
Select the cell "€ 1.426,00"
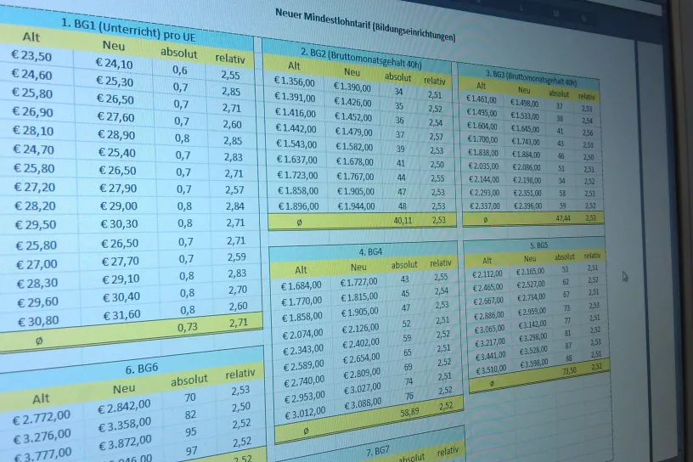pyautogui.click(x=353, y=102)
